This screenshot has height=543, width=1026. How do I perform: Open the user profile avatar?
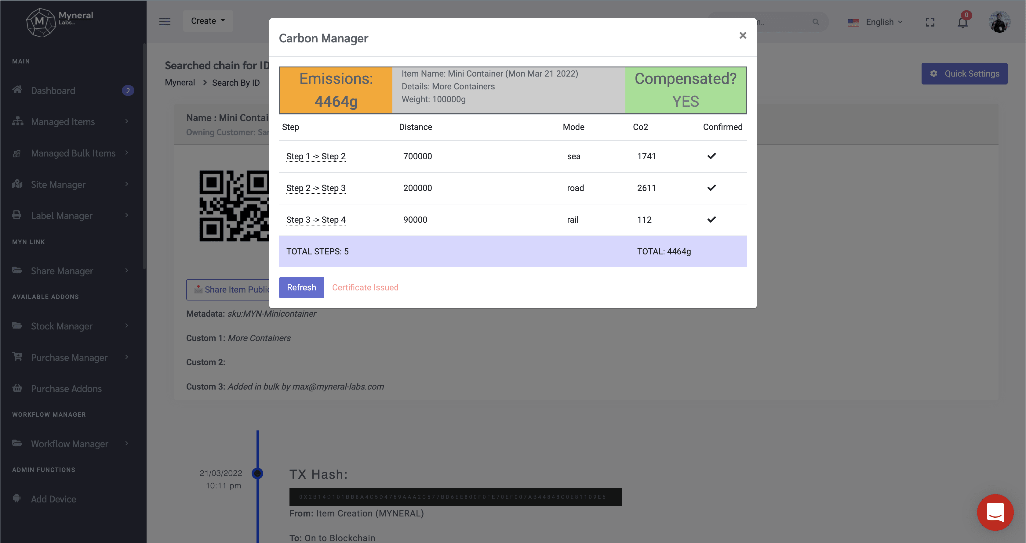(999, 22)
